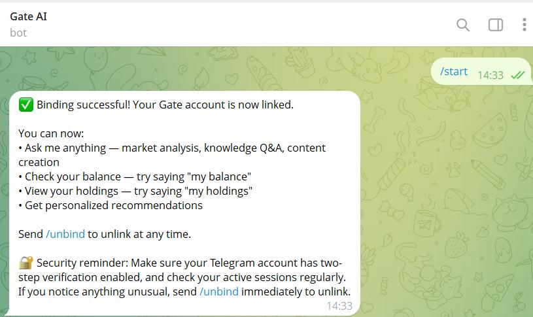Click the bot message's 14:33 timestamp
This screenshot has height=317, width=533.
[x=339, y=305]
